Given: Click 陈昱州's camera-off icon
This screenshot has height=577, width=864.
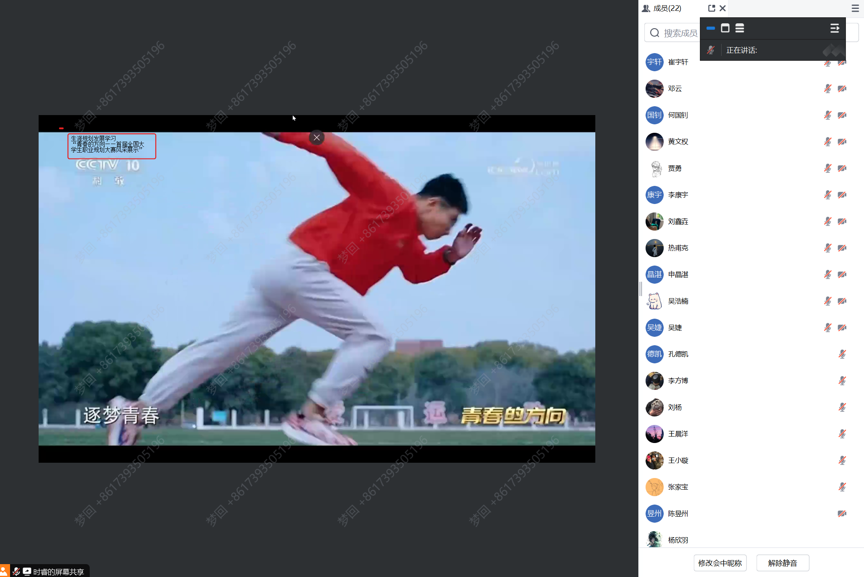Looking at the screenshot, I should (842, 513).
